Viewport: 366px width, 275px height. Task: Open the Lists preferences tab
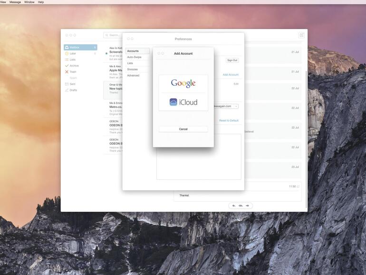[x=130, y=63]
